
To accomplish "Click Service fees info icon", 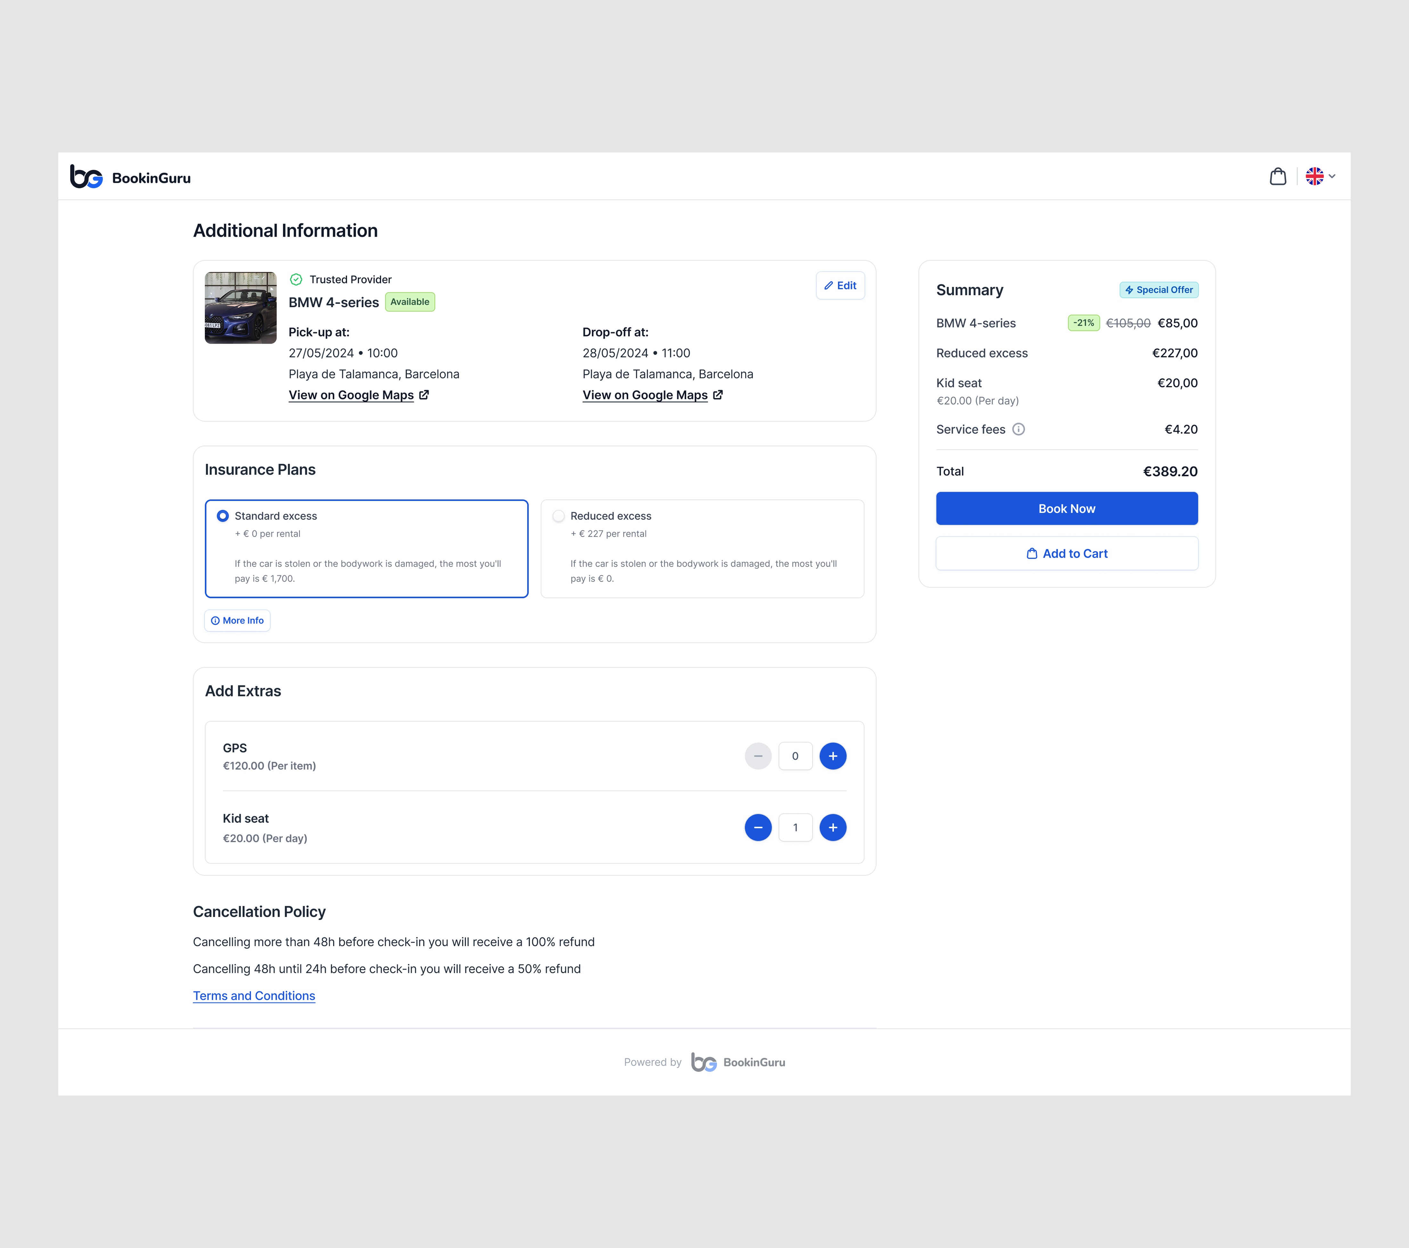I will click(x=1018, y=430).
